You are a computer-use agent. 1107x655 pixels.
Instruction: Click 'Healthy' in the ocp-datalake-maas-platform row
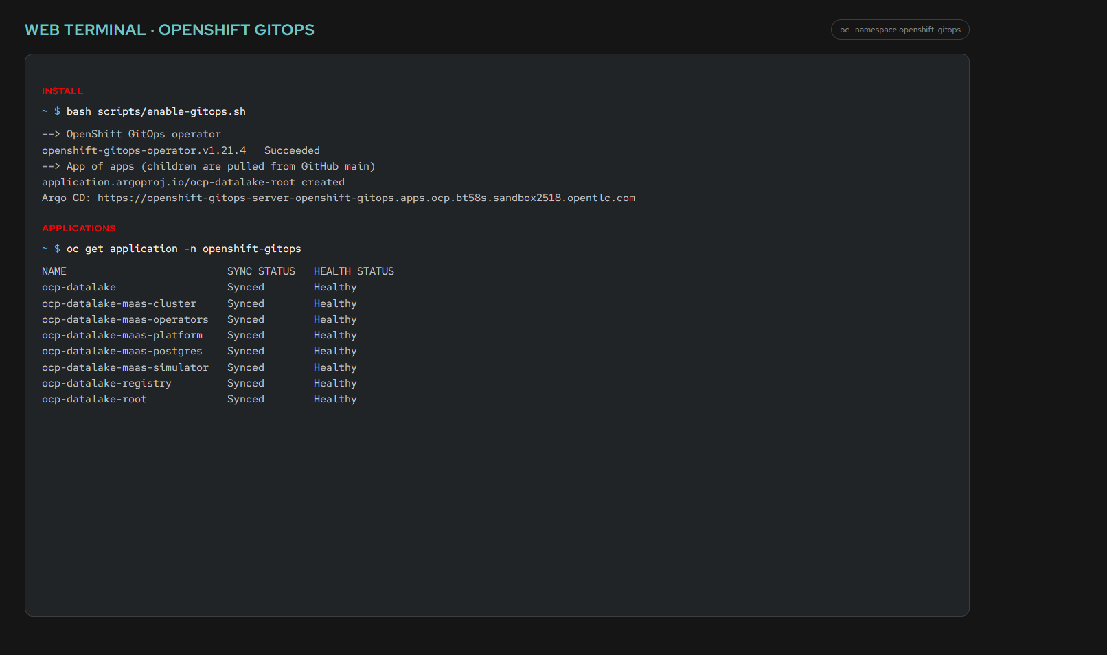point(335,335)
